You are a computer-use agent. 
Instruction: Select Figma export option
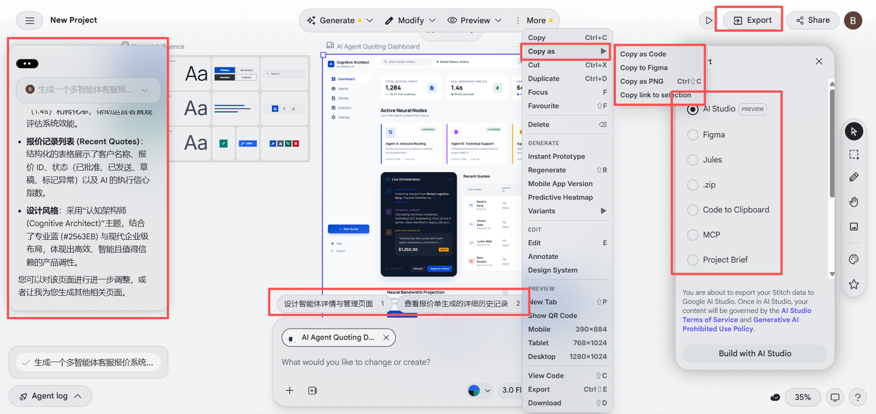[x=693, y=135]
